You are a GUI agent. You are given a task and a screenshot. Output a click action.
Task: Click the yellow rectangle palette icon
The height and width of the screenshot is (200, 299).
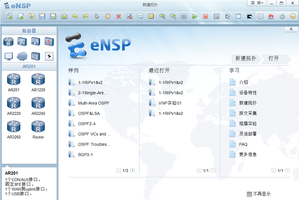(x=151, y=16)
